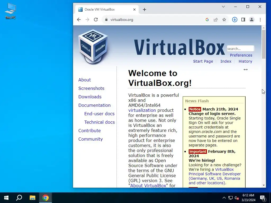This screenshot has height=203, width=271.
Task: Show hidden system tray icons
Action: (224, 198)
